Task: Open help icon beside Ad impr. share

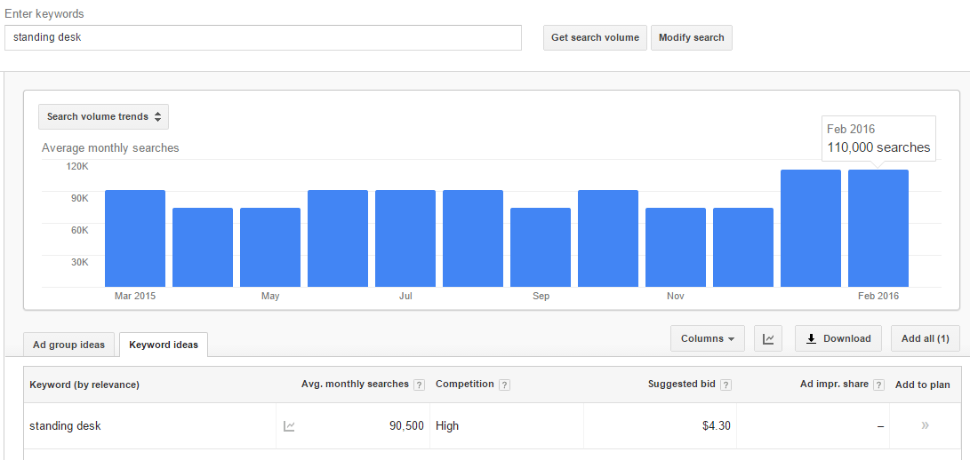Action: coord(879,385)
